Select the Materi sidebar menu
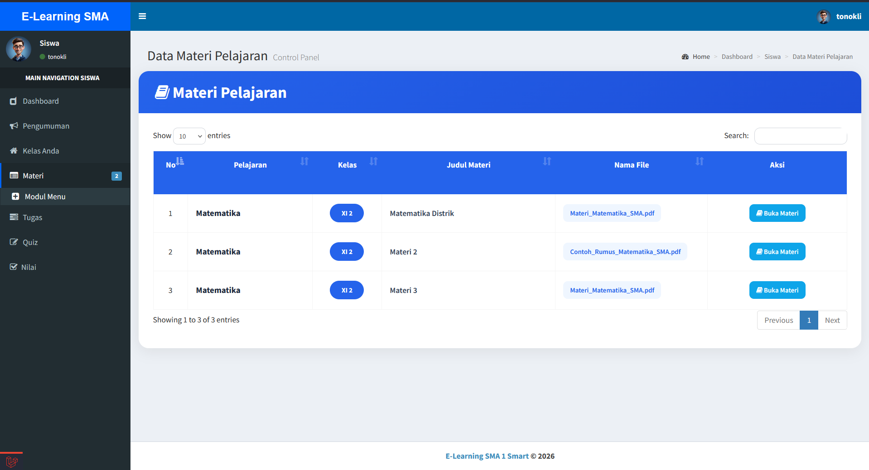 pyautogui.click(x=65, y=176)
